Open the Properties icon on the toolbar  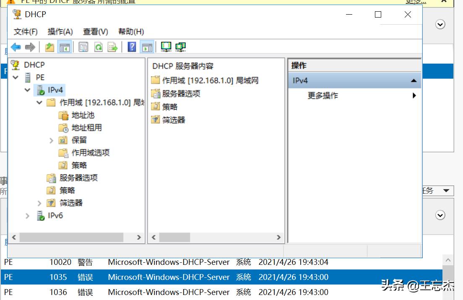(81, 47)
